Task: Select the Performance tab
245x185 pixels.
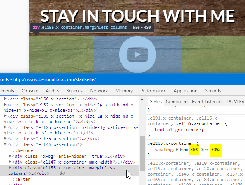Action: [153, 91]
